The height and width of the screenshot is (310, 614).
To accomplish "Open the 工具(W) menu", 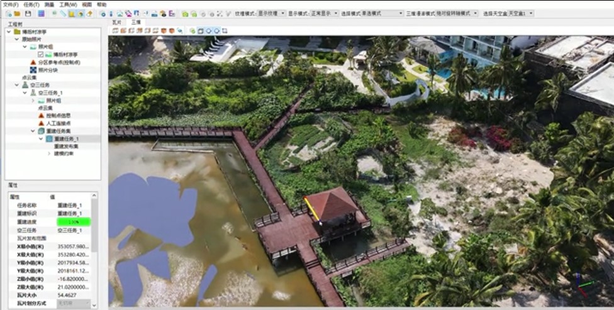I will coord(68,4).
